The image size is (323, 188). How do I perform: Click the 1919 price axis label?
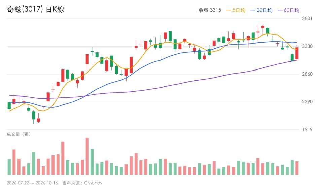[307, 130]
